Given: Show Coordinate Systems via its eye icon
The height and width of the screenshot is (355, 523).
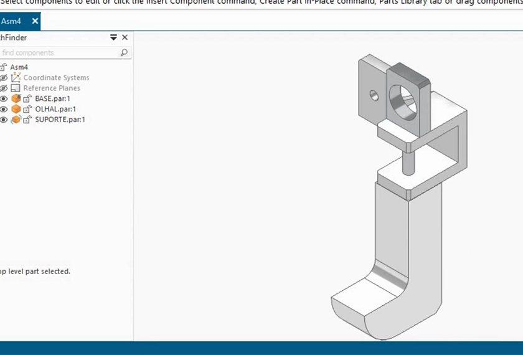Looking at the screenshot, I should (x=4, y=78).
